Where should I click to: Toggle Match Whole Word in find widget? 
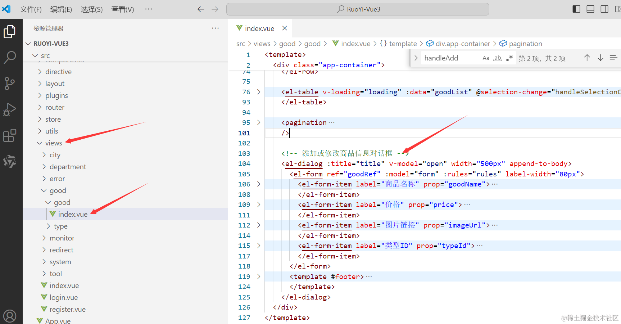pos(498,58)
